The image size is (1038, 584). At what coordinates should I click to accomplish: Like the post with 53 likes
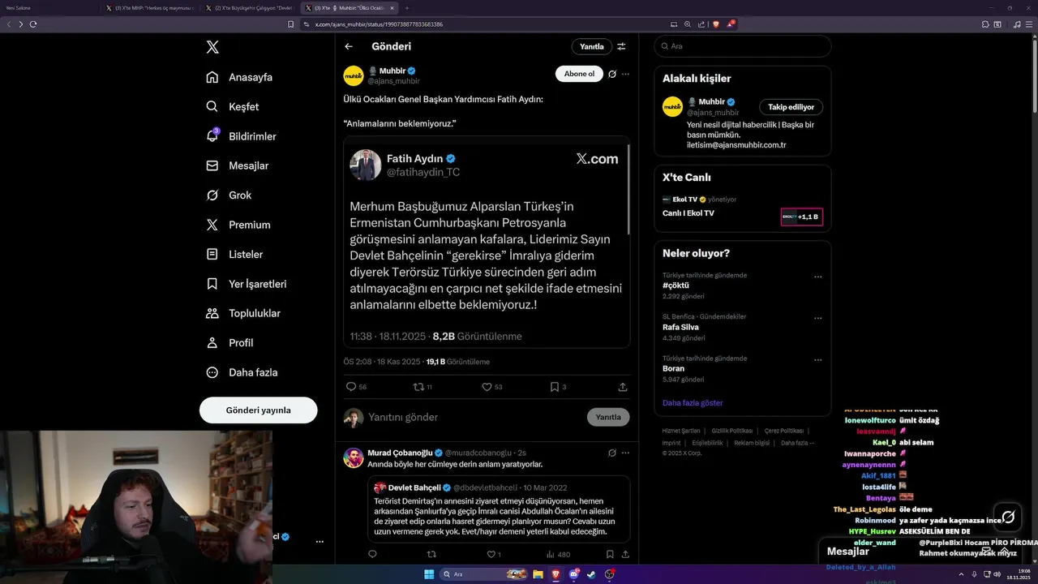[487, 387]
